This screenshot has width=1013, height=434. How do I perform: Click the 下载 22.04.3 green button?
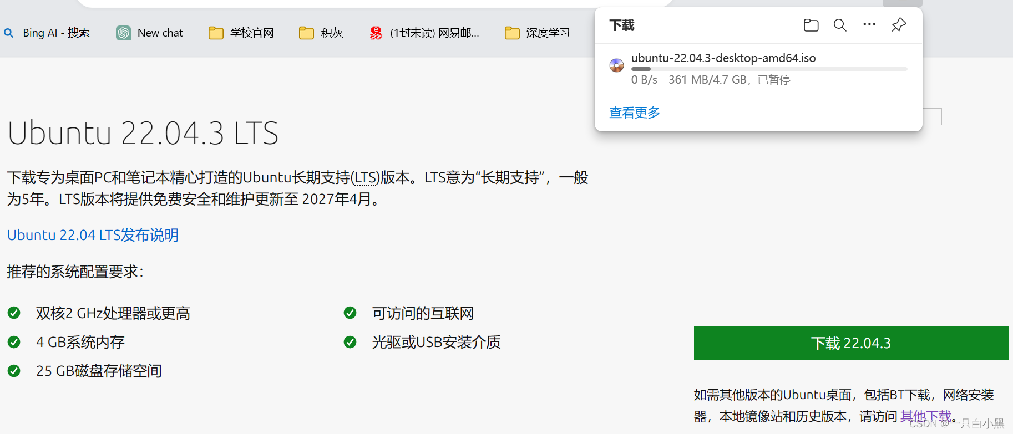851,343
